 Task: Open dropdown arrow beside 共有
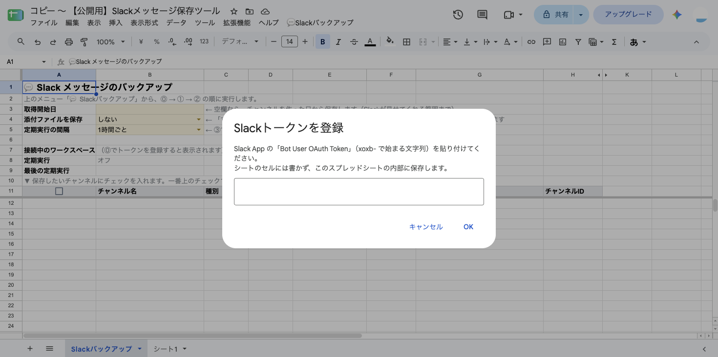coord(581,15)
